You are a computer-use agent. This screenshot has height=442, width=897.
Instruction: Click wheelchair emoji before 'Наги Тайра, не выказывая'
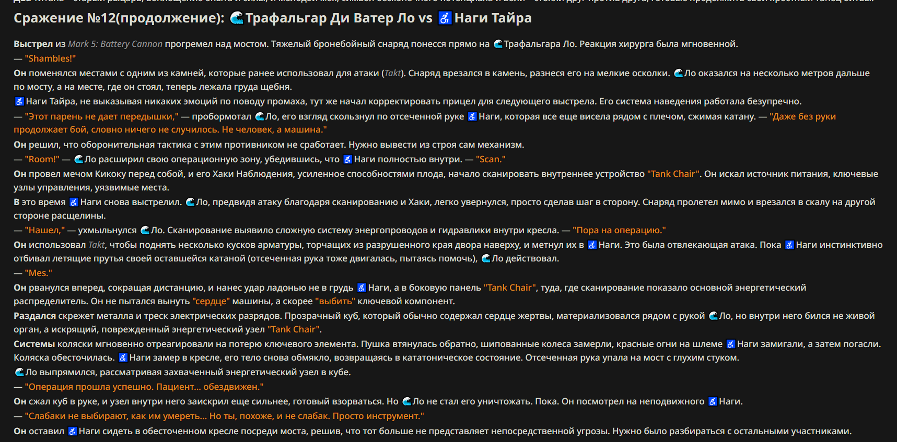tap(19, 101)
